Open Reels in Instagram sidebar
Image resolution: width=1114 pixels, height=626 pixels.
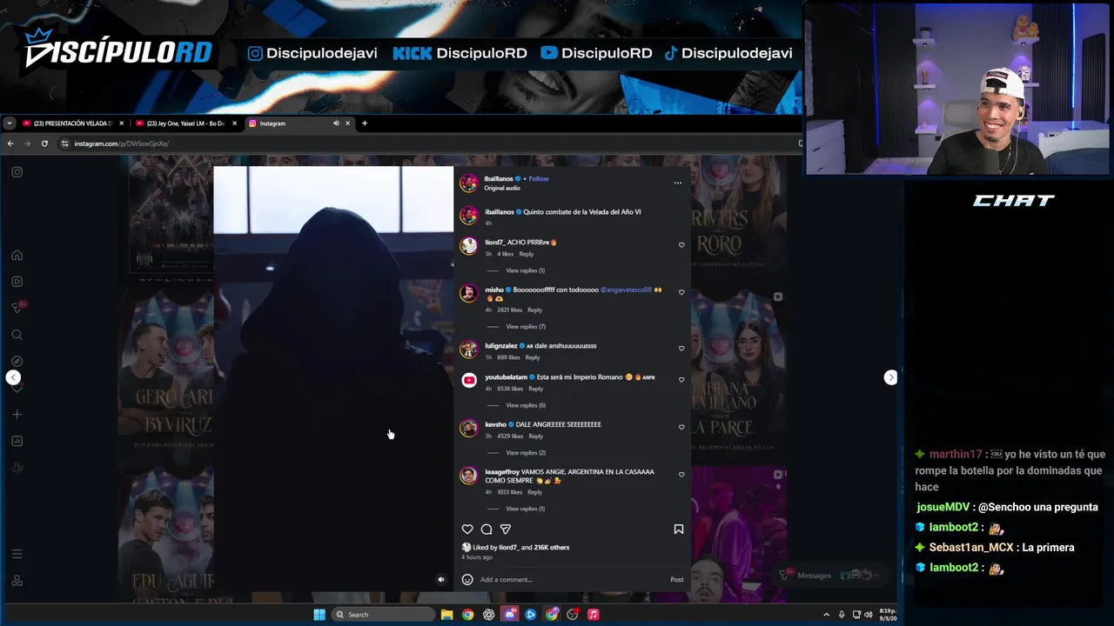[x=17, y=282]
